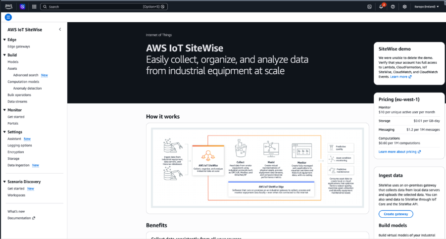446x239 pixels.
Task: Click the Pricing (eu-west-1) heading
Action: [399, 99]
